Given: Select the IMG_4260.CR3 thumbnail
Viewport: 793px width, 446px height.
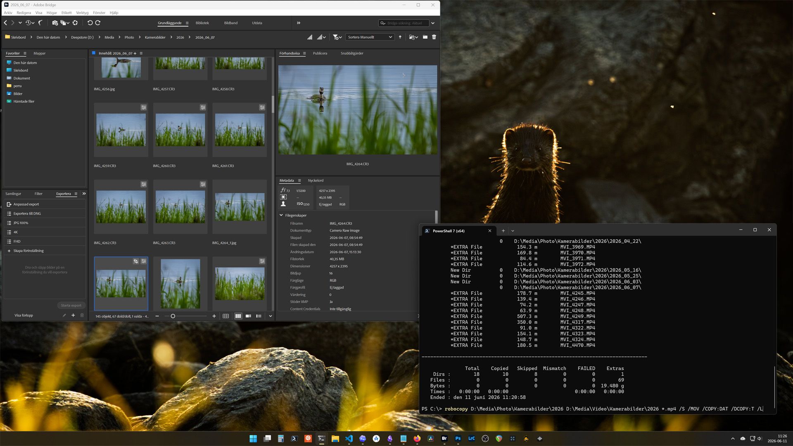Looking at the screenshot, I should tap(180, 130).
